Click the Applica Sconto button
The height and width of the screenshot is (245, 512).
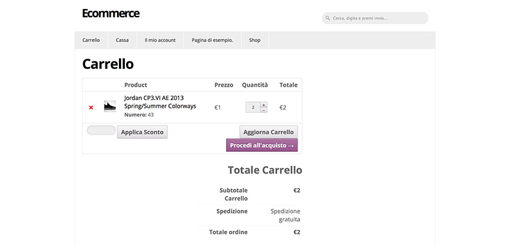pos(142,132)
